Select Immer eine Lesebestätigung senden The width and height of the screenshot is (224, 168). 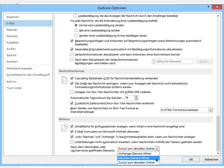point(76,25)
